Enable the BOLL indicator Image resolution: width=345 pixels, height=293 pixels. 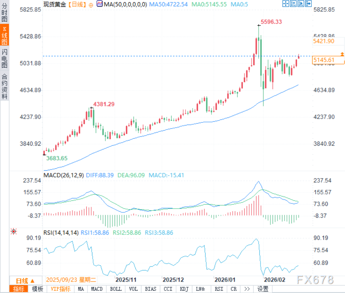point(115,289)
